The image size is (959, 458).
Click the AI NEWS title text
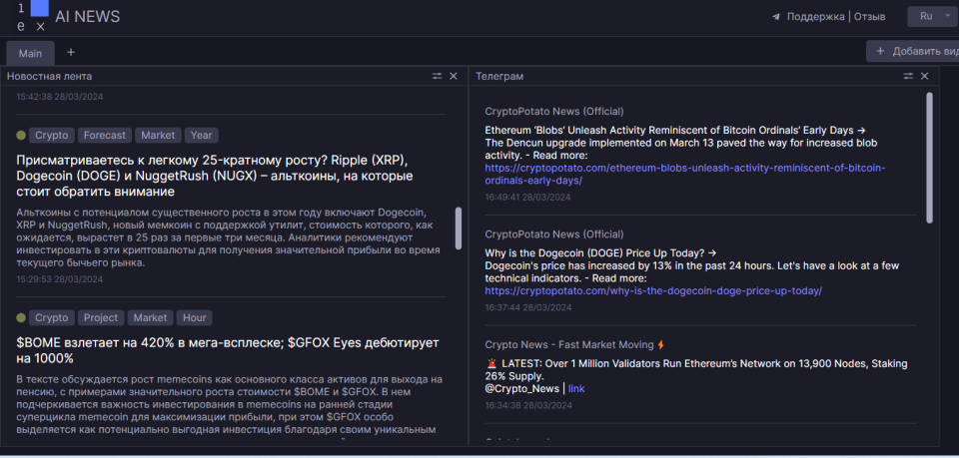tap(88, 17)
